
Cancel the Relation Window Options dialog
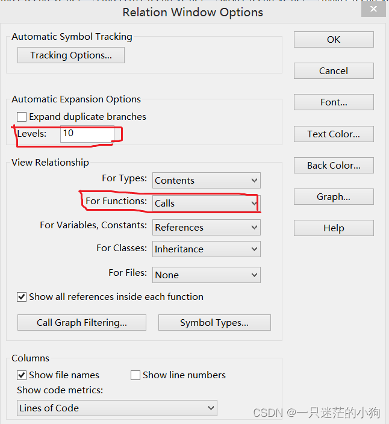(x=334, y=71)
